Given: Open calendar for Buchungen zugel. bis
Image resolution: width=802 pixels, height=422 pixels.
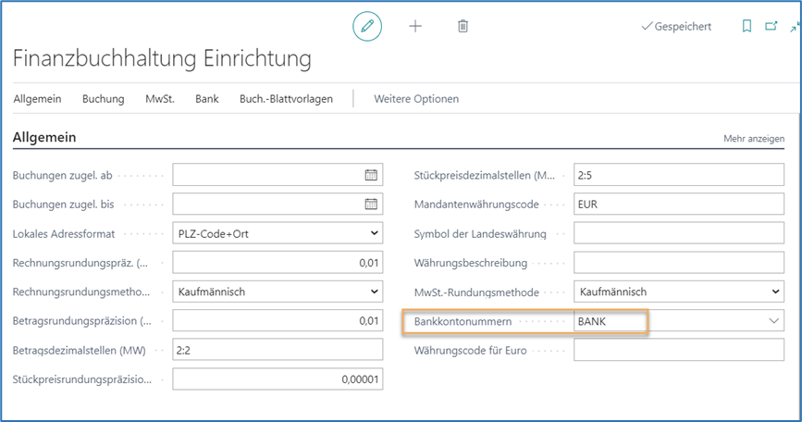Looking at the screenshot, I should (x=371, y=205).
